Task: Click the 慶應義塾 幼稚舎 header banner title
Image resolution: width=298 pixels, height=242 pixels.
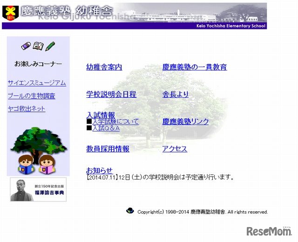Action: pos(67,11)
